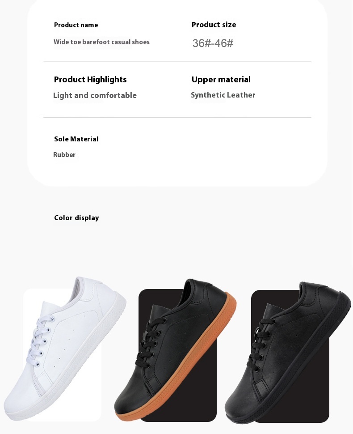The width and height of the screenshot is (353, 434).
Task: Click 'Wide toe barefoot casual shoes' text
Action: pos(101,42)
